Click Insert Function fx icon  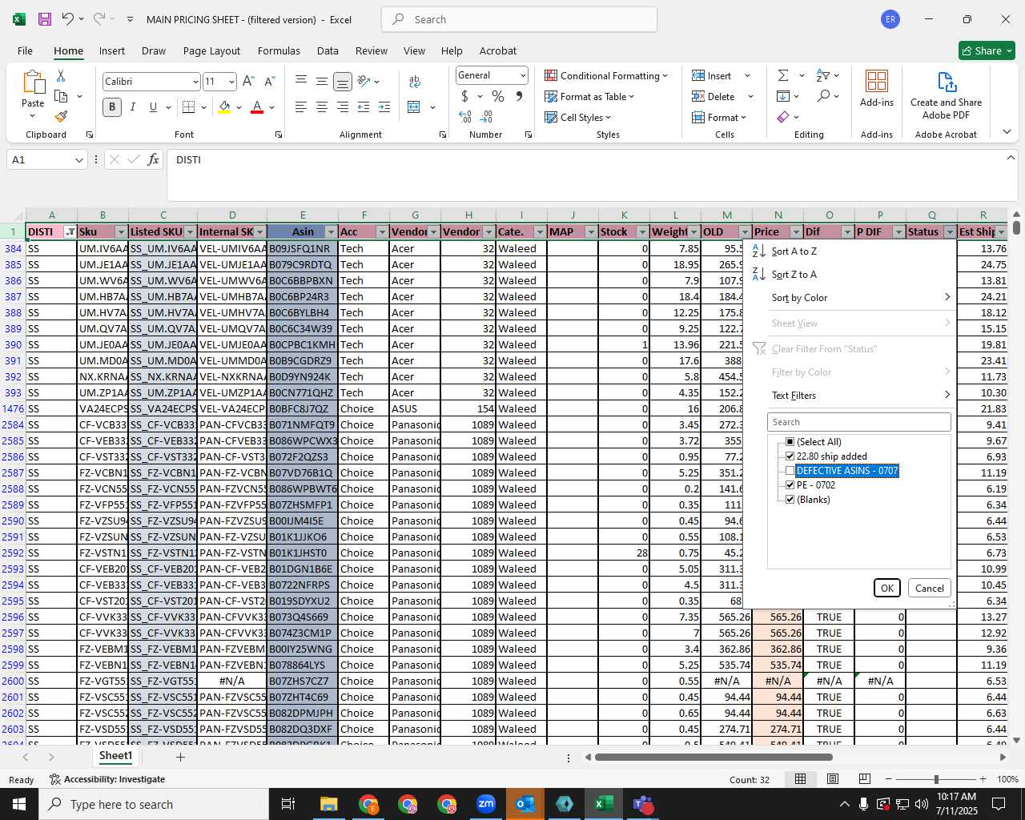click(154, 159)
